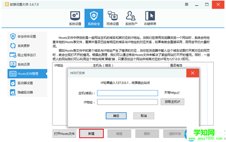Open 系统还原 in sidebar
This screenshot has width=226, height=142.
[27, 64]
